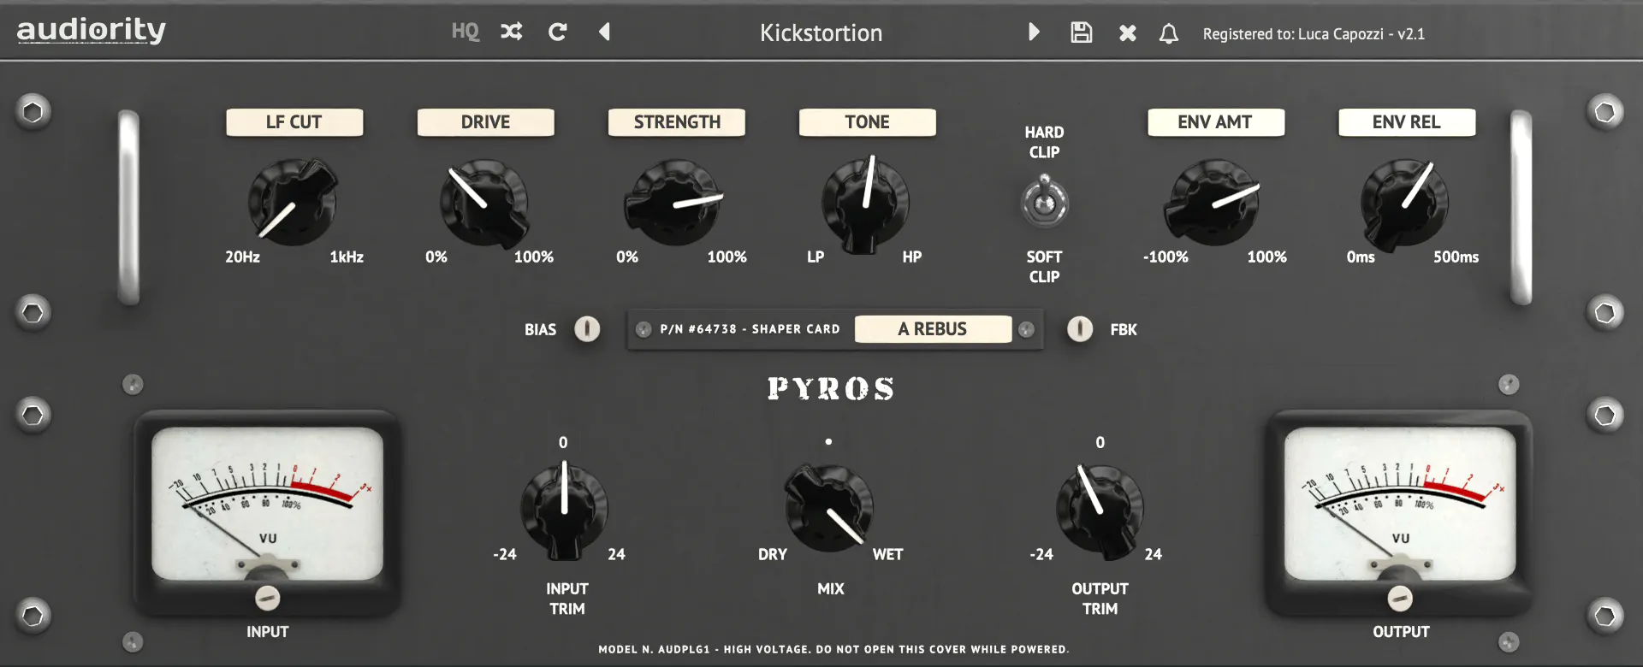Viewport: 1643px width, 667px height.
Task: Open the Kickstortion preset menu
Action: [x=821, y=32]
